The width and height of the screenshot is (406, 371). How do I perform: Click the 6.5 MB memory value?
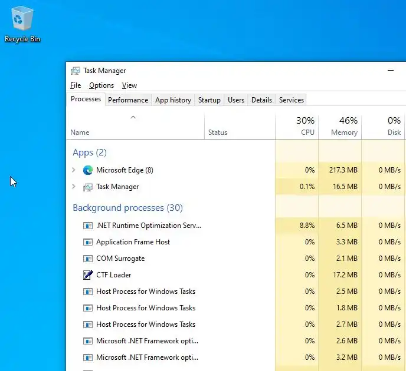pos(347,226)
